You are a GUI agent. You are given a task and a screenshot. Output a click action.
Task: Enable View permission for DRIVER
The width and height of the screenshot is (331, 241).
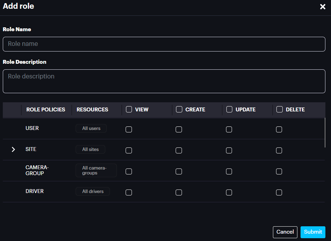click(x=129, y=192)
